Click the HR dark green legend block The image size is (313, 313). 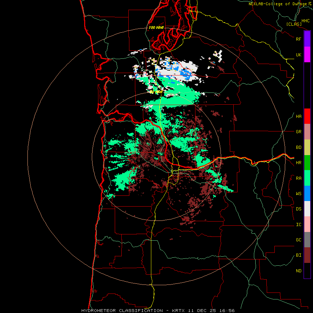[307, 162]
